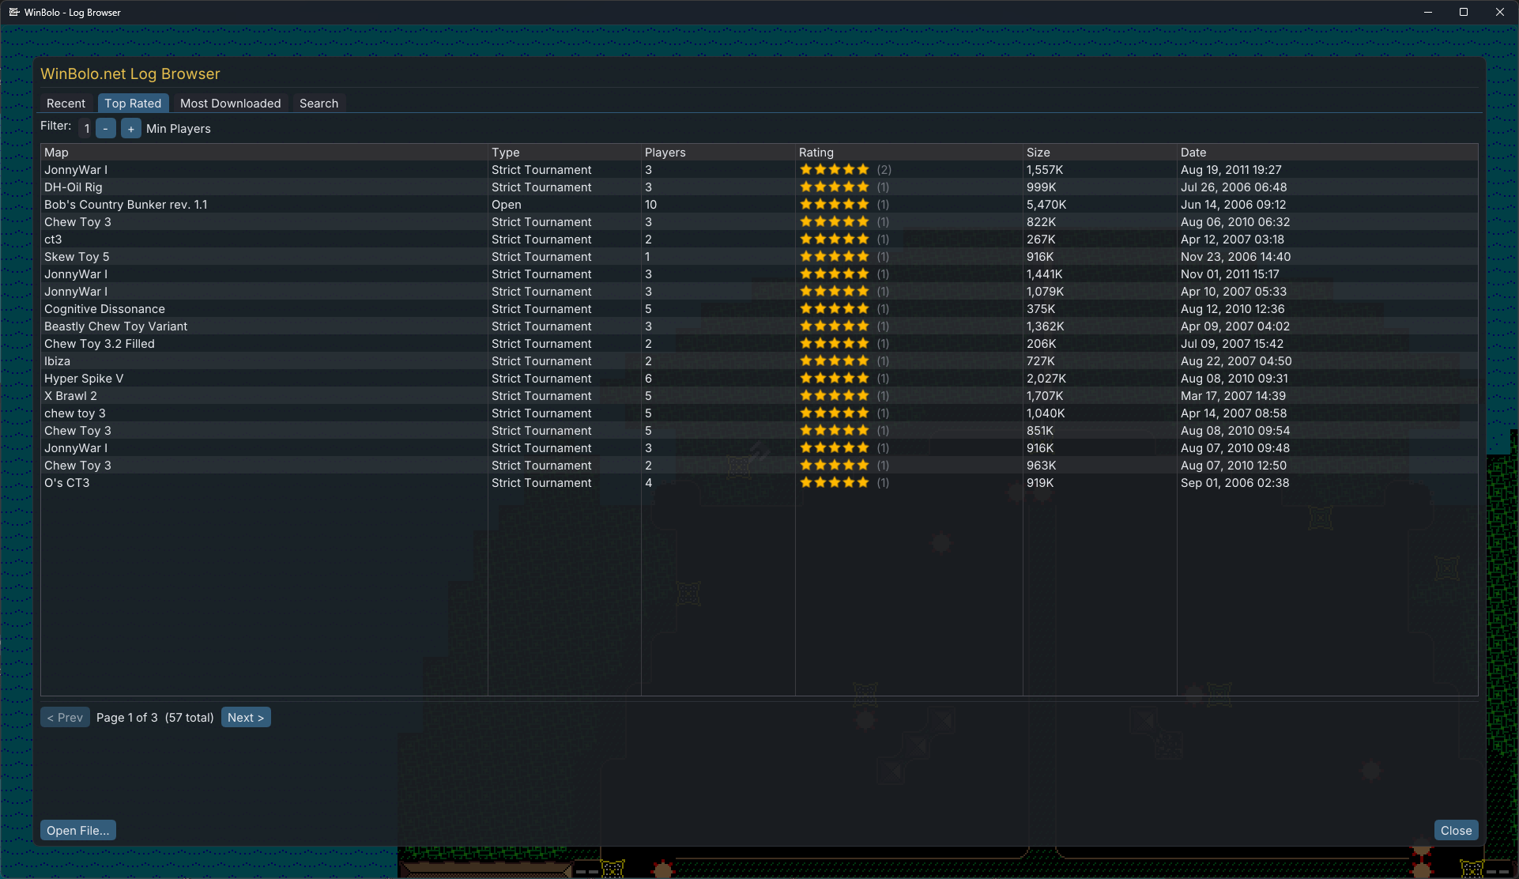Click the star rating for Beastly Chew Toy Variant
1519x879 pixels.
(835, 326)
